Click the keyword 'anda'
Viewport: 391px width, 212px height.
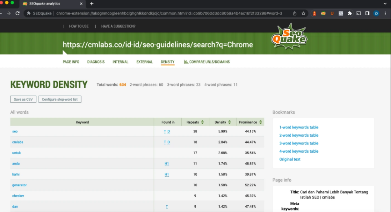(x=16, y=163)
